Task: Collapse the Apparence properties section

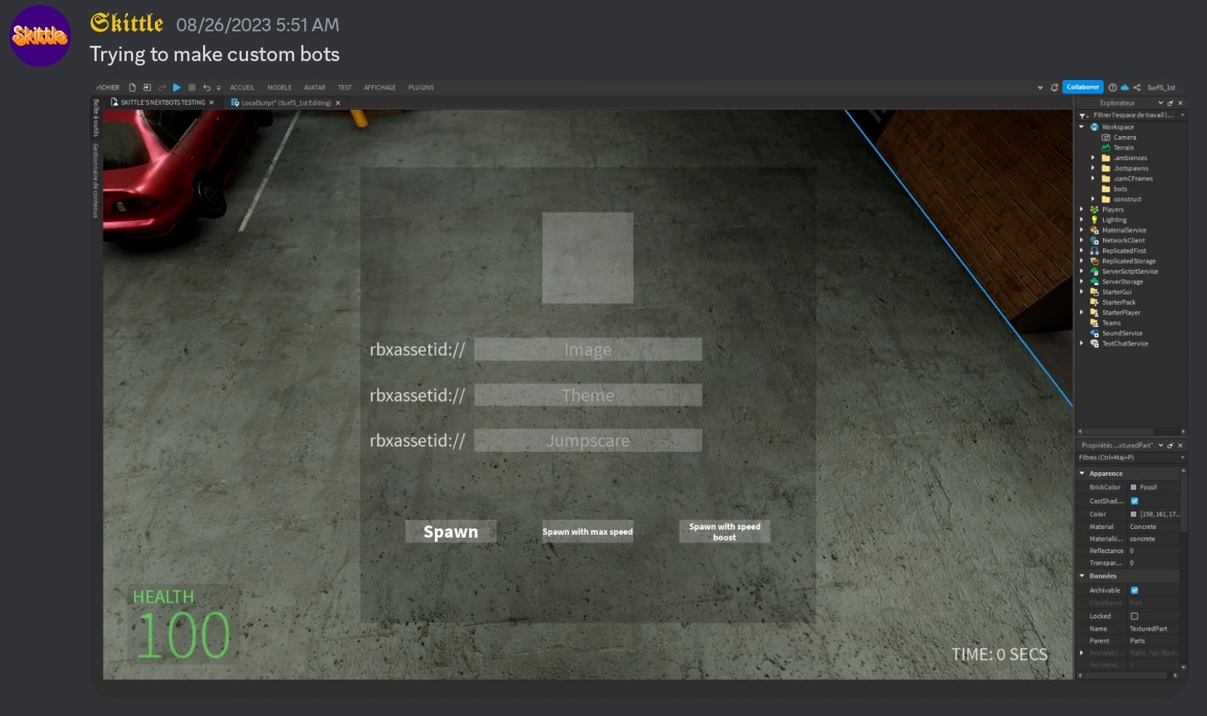Action: point(1082,474)
